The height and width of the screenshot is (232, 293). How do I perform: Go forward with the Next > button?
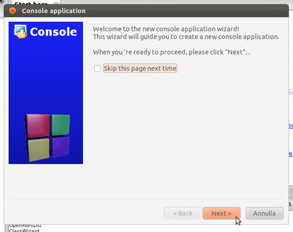click(x=222, y=213)
